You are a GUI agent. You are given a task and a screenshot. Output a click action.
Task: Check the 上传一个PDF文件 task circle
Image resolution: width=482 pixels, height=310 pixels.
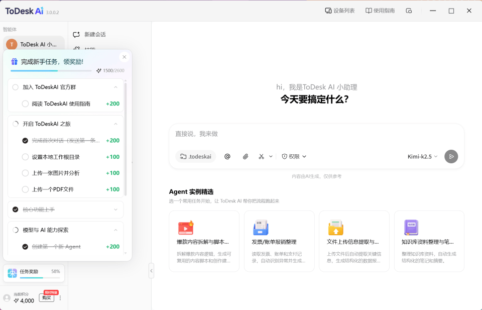click(x=25, y=189)
